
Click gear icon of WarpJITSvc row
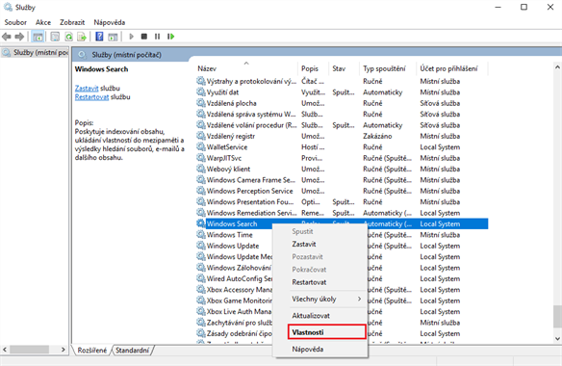201,158
